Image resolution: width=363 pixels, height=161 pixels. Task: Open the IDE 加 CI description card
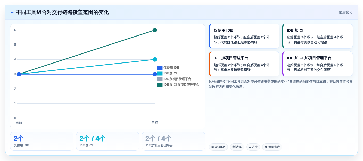317,36
